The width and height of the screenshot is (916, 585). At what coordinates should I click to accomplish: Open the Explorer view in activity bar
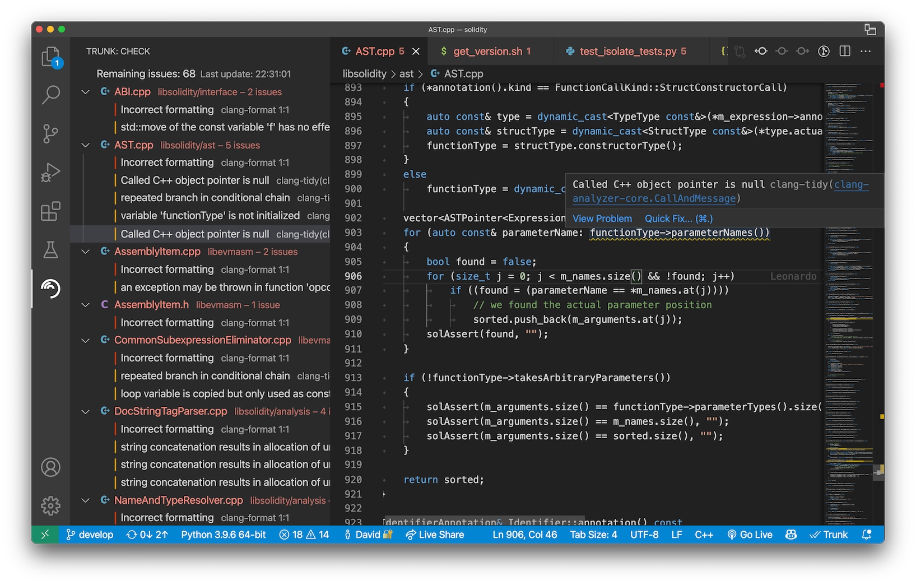click(x=50, y=57)
